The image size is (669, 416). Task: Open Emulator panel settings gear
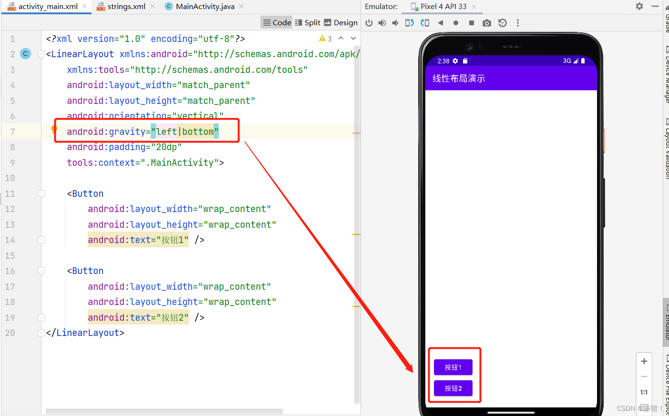(639, 6)
